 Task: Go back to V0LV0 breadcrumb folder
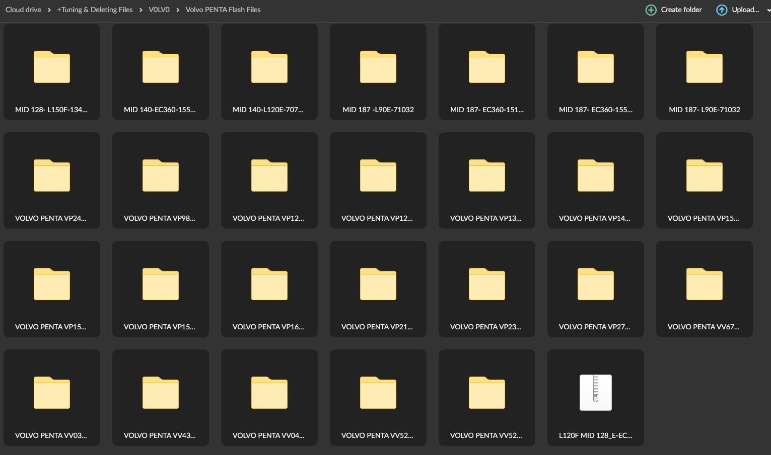(x=159, y=10)
